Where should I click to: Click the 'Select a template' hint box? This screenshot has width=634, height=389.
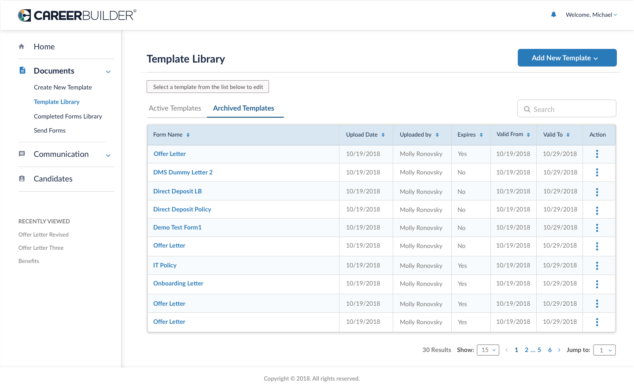click(208, 87)
